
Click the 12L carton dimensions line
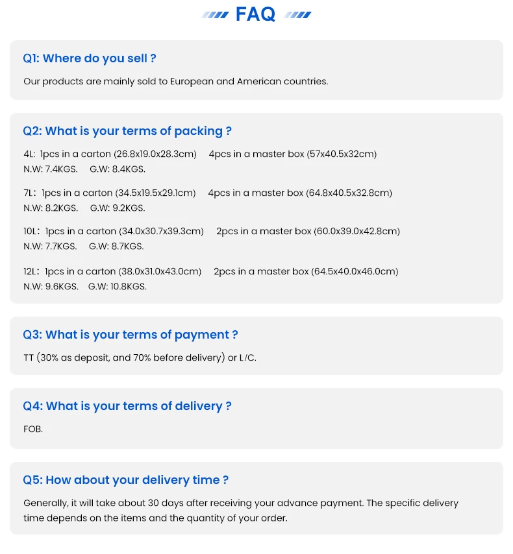click(210, 271)
